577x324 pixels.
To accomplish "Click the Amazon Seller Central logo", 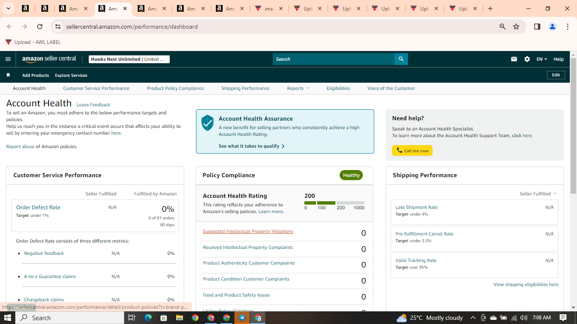I will coord(49,59).
